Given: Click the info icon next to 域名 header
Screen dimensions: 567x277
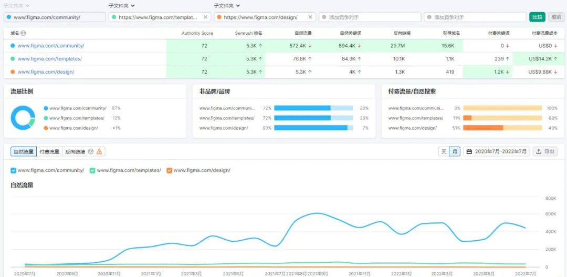Looking at the screenshot, I should coord(24,33).
